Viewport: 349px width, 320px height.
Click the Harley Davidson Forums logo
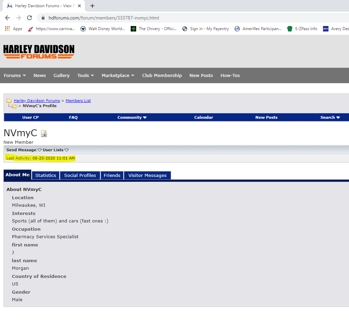39,52
